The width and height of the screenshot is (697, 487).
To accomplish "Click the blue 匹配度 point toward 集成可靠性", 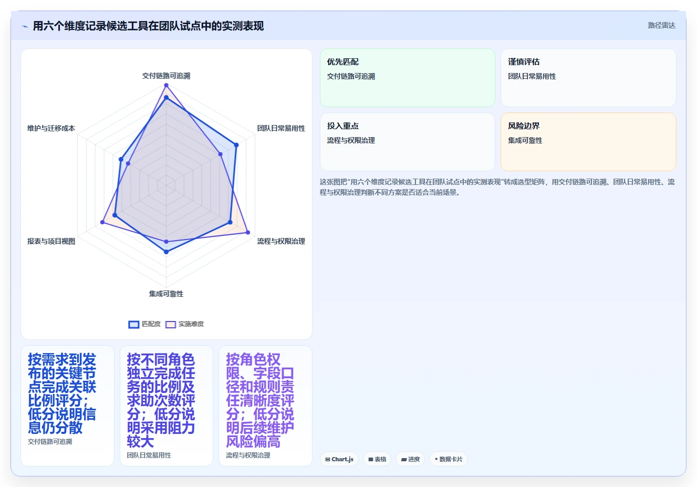I will 166,252.
